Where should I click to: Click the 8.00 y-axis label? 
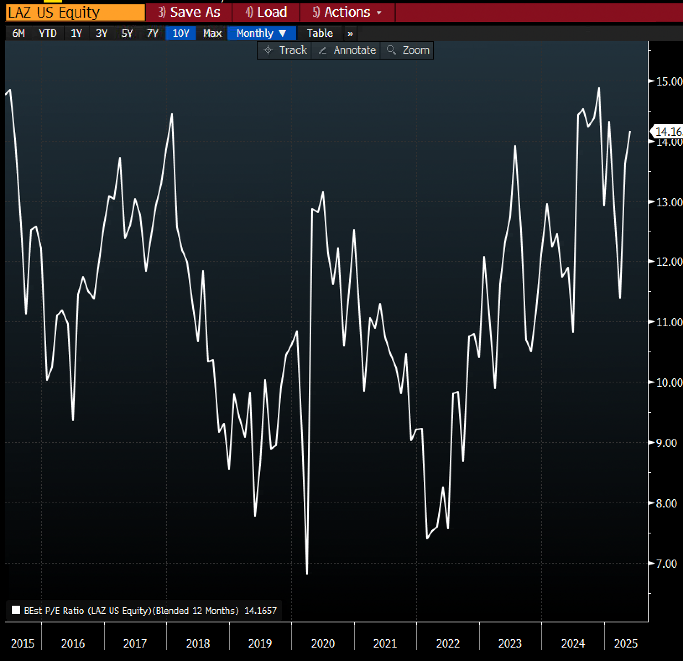click(x=666, y=503)
